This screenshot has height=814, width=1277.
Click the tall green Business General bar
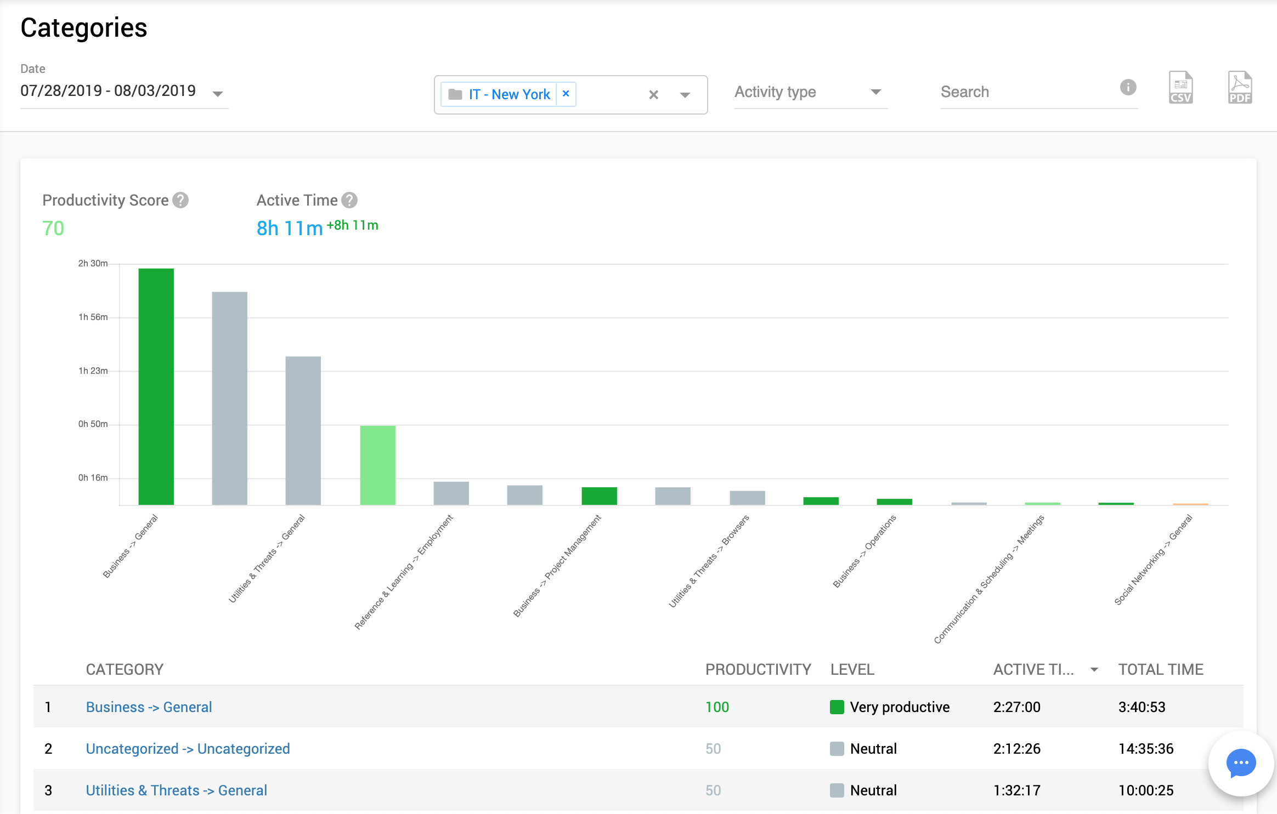click(x=156, y=386)
